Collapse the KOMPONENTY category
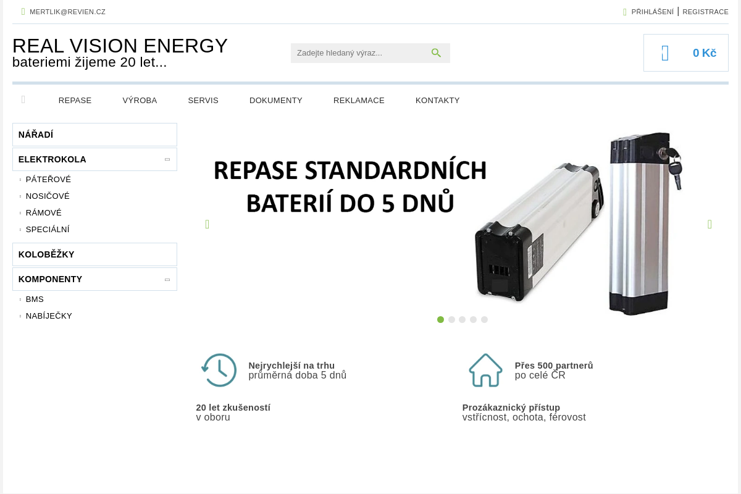Viewport: 741px width, 494px height. 167,279
